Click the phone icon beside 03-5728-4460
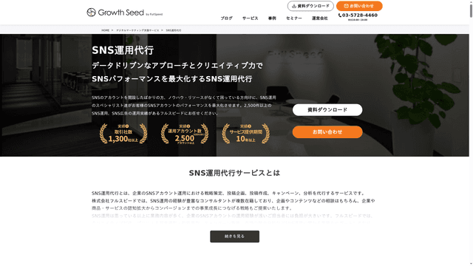The height and width of the screenshot is (266, 473). pos(340,16)
